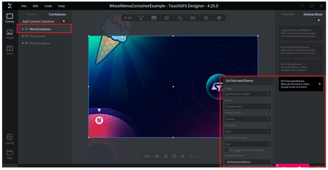Click the MainWheelIcon layers icon

point(27,43)
